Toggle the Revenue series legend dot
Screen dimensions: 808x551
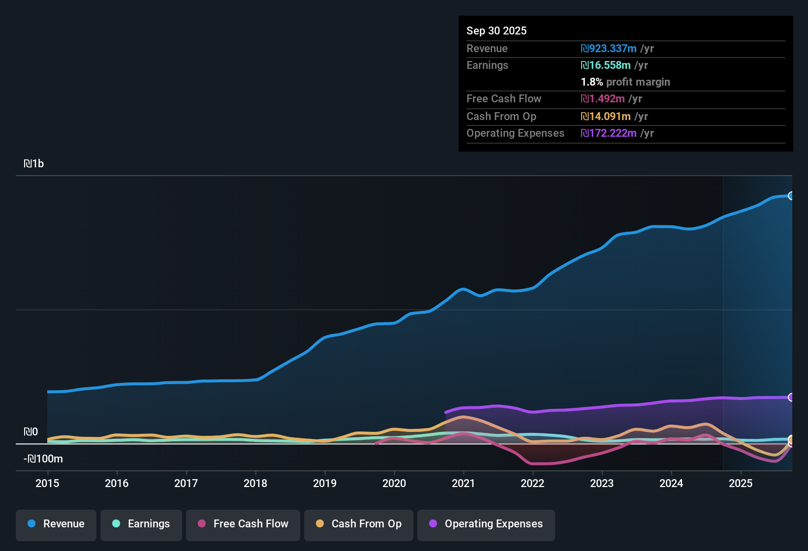point(31,524)
